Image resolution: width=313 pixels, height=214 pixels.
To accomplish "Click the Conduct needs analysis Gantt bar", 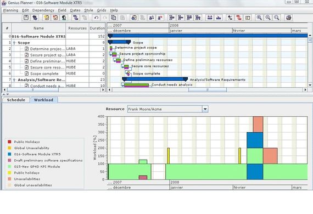I will (x=136, y=86).
